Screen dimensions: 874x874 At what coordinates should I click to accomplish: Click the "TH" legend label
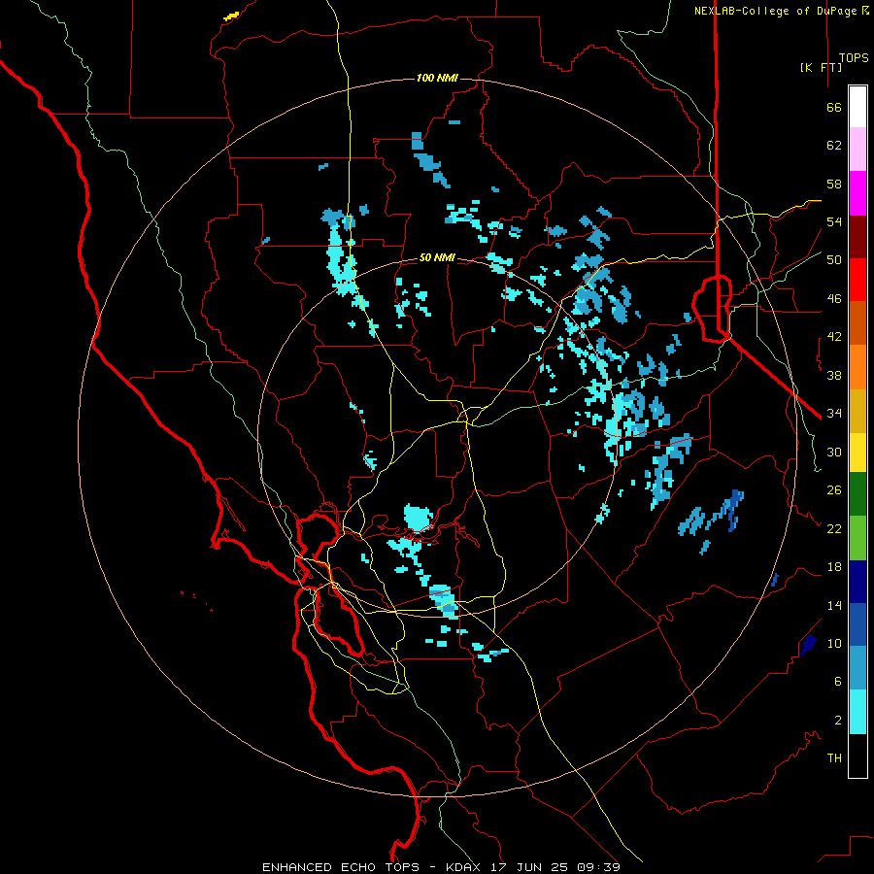coord(834,758)
